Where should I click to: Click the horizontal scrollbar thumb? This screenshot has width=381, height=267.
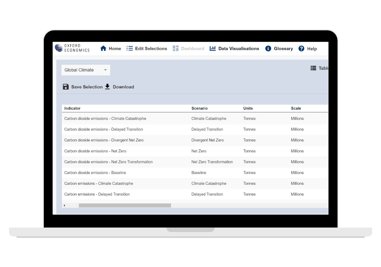[x=125, y=206]
